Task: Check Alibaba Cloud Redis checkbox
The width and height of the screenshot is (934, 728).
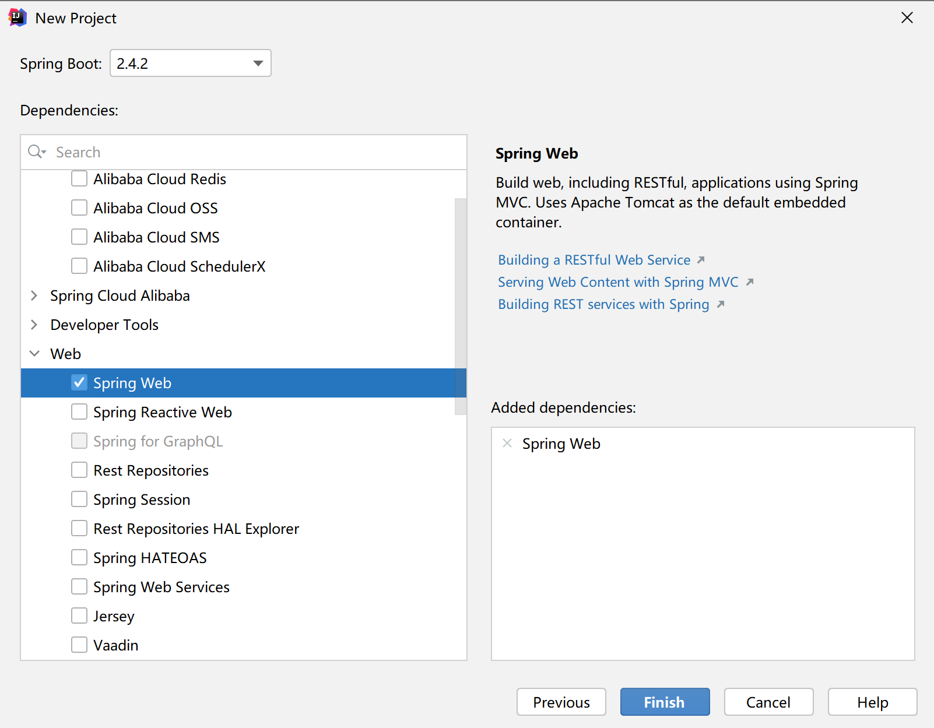Action: coord(79,178)
